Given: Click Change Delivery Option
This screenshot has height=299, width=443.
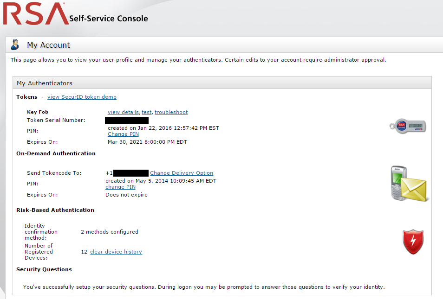Looking at the screenshot, I should pos(182,173).
